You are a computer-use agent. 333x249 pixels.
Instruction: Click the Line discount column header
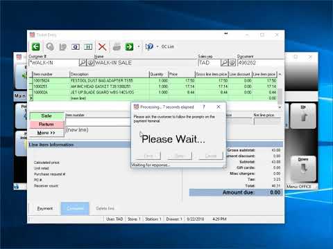(240, 74)
